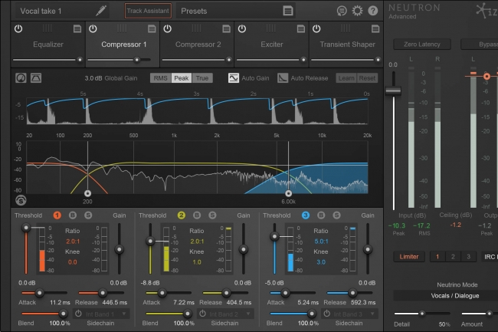Bypass band 3 using B button
This screenshot has height=332, width=498.
pyautogui.click(x=321, y=215)
